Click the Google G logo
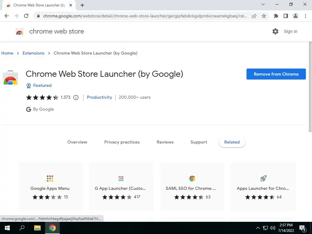This screenshot has width=312, height=234. pyautogui.click(x=29, y=109)
